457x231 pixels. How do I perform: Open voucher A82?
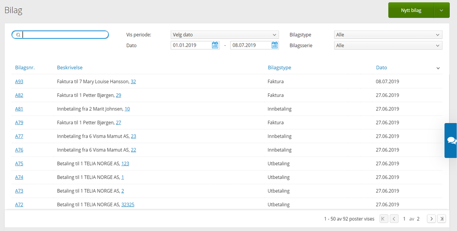(19, 95)
